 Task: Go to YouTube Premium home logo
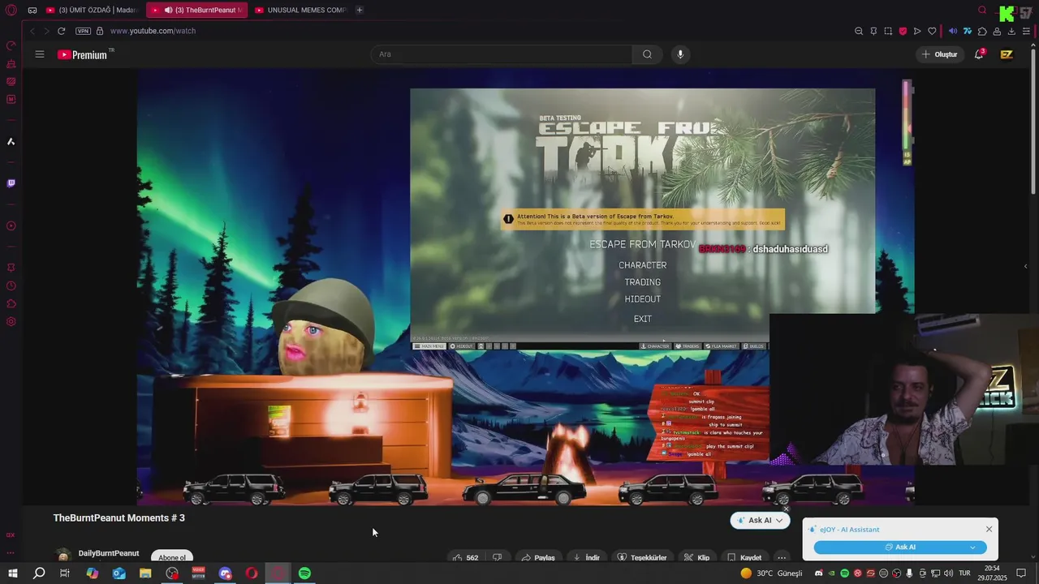click(x=83, y=54)
